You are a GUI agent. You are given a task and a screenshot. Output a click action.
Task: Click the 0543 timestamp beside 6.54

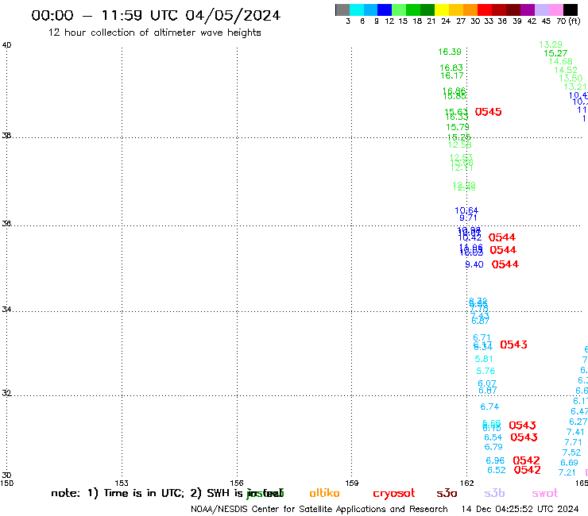524,437
